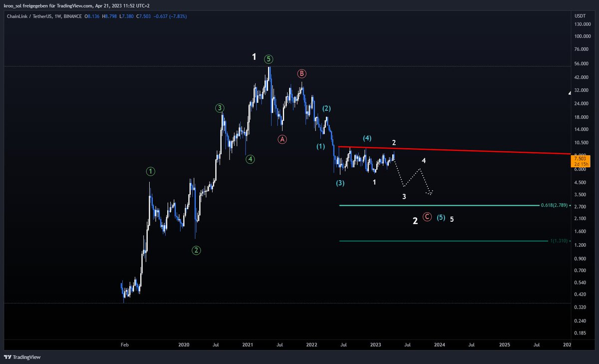The image size is (599, 364).
Task: Click the cyan (3) wave label
Action: tap(340, 183)
